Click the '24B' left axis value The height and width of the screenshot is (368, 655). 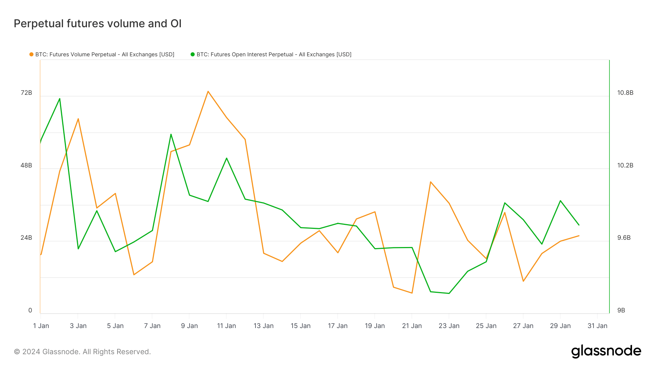click(26, 238)
